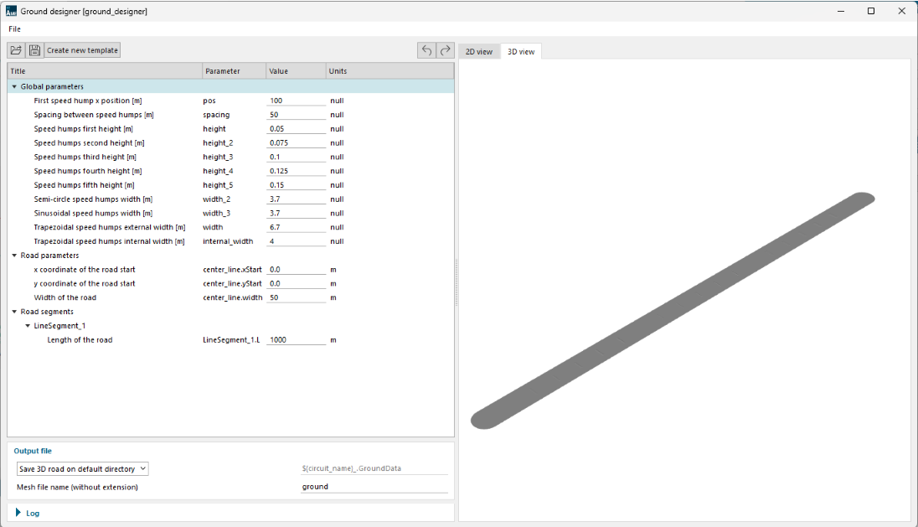The width and height of the screenshot is (918, 527).
Task: Click the undo arrow icon
Action: click(x=427, y=50)
